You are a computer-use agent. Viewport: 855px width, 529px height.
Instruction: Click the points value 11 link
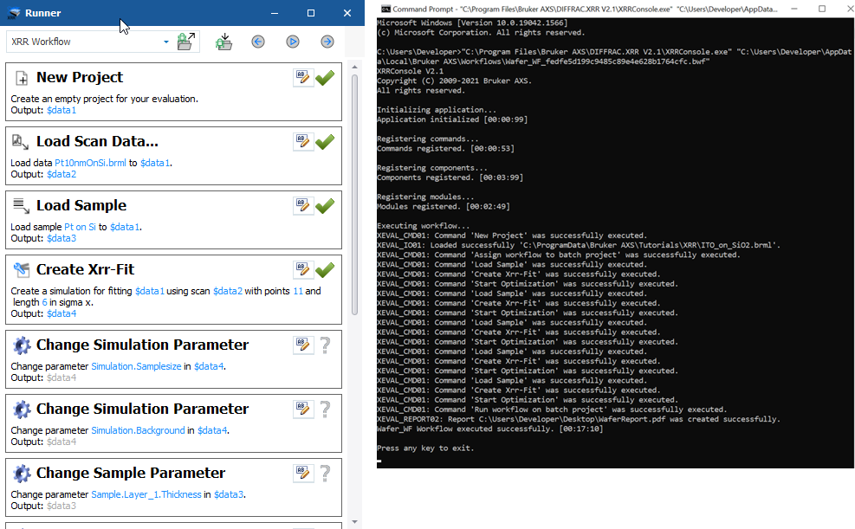coord(298,292)
